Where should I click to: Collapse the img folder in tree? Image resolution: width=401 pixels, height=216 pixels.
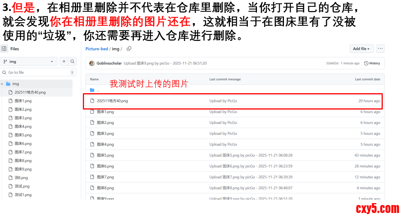point(2,84)
